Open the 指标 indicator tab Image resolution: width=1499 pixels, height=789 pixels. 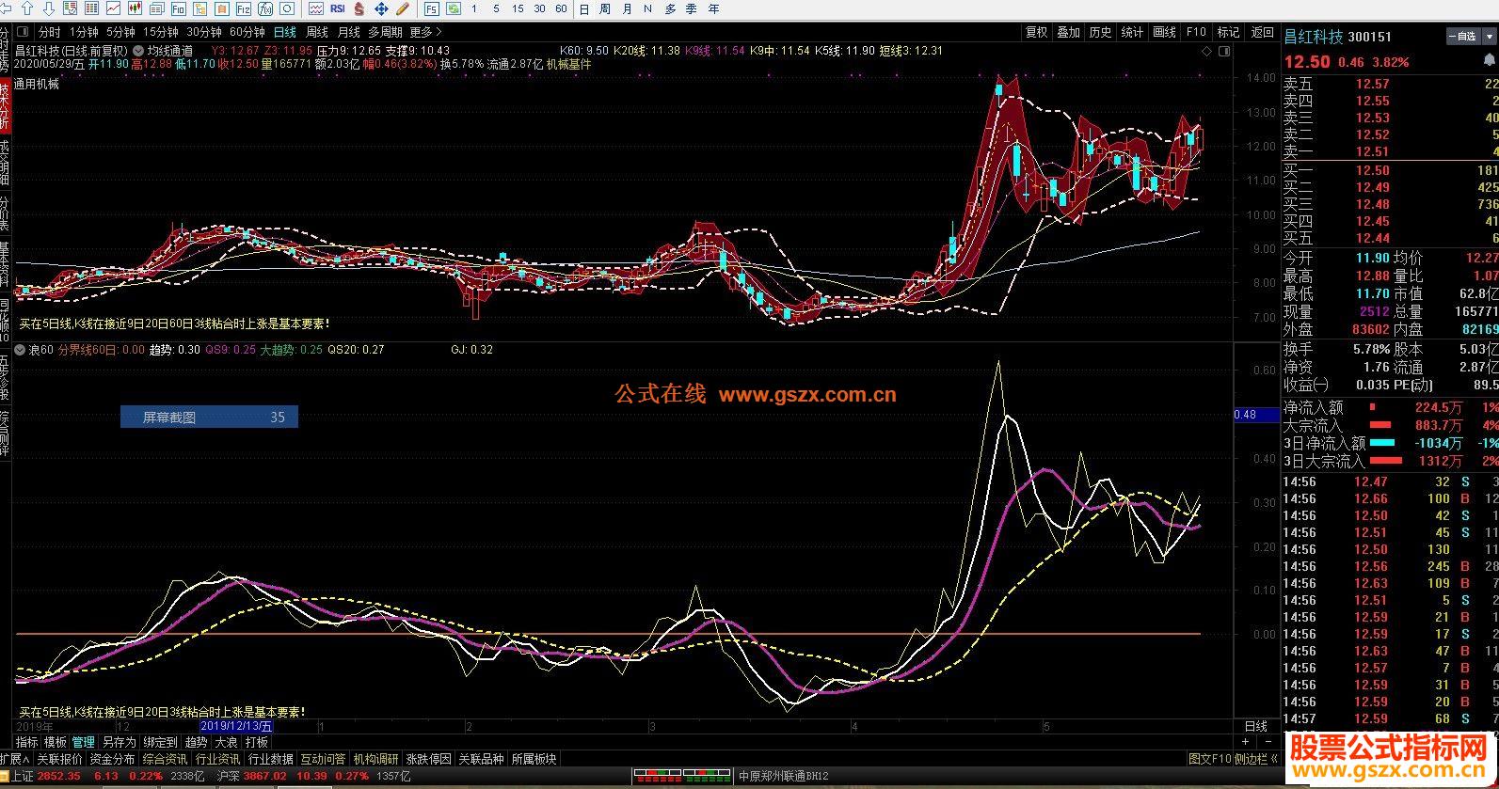tap(26, 742)
